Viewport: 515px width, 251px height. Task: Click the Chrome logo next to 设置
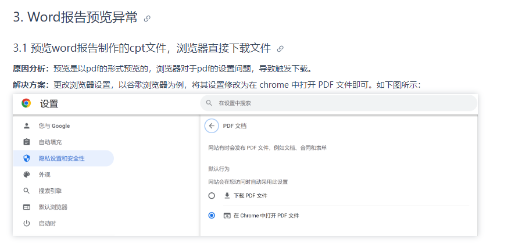tap(26, 103)
